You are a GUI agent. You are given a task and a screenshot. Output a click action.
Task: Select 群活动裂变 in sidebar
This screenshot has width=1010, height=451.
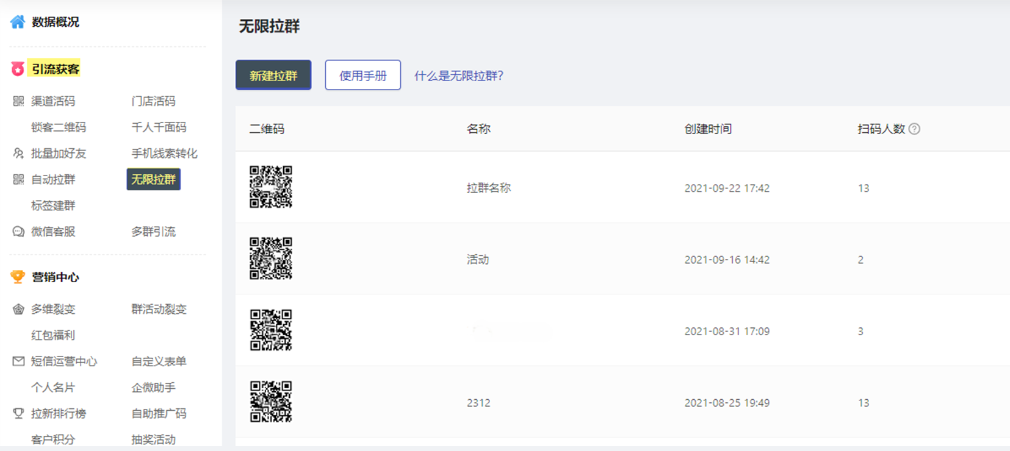pyautogui.click(x=159, y=310)
